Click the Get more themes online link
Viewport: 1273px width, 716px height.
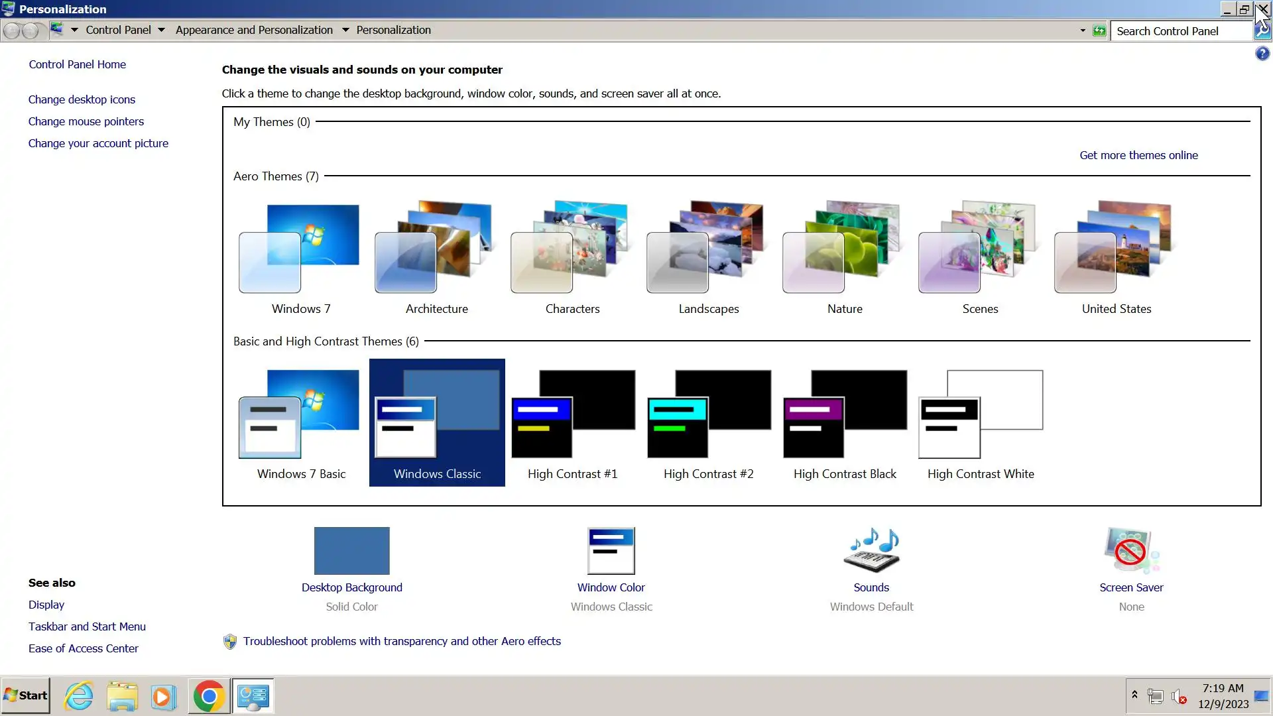(1138, 155)
